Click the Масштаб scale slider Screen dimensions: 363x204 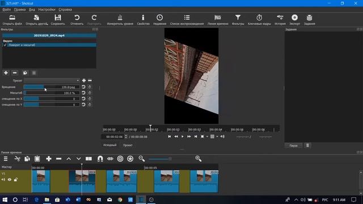(x=52, y=93)
